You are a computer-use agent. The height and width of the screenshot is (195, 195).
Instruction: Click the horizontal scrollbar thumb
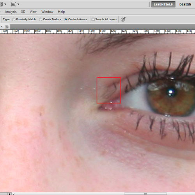click(x=145, y=194)
